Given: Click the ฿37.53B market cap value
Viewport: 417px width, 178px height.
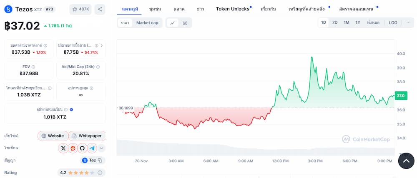Looking at the screenshot, I should [x=21, y=52].
